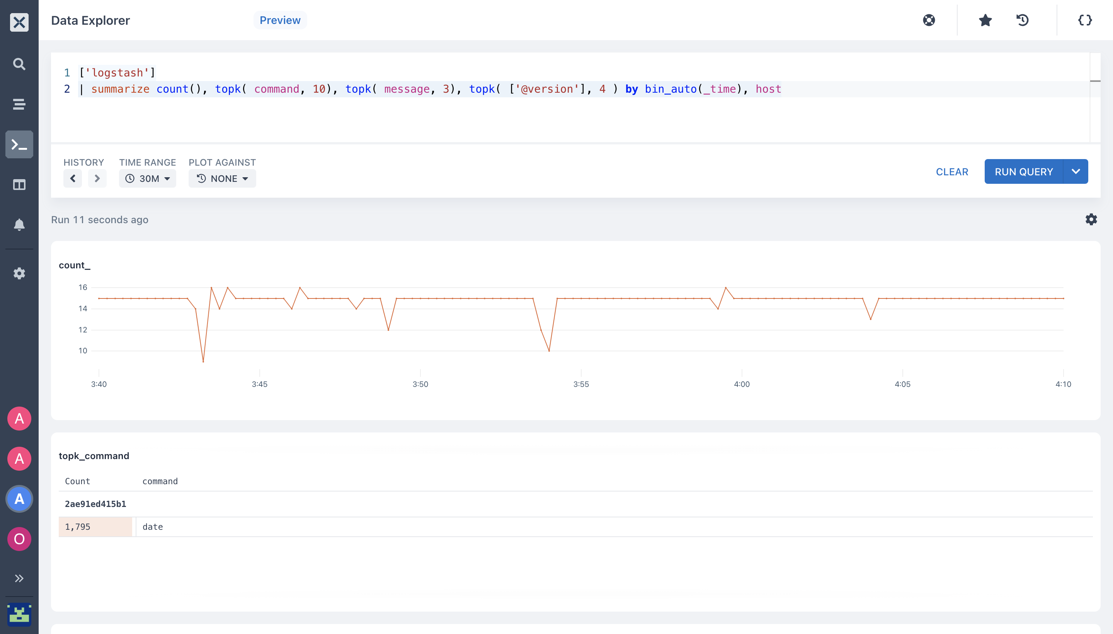Select the Data Explorer terminal icon

pyautogui.click(x=19, y=144)
